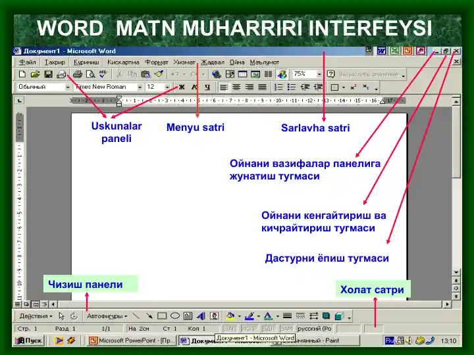
Task: Run spelling check icon
Action: click(103, 74)
